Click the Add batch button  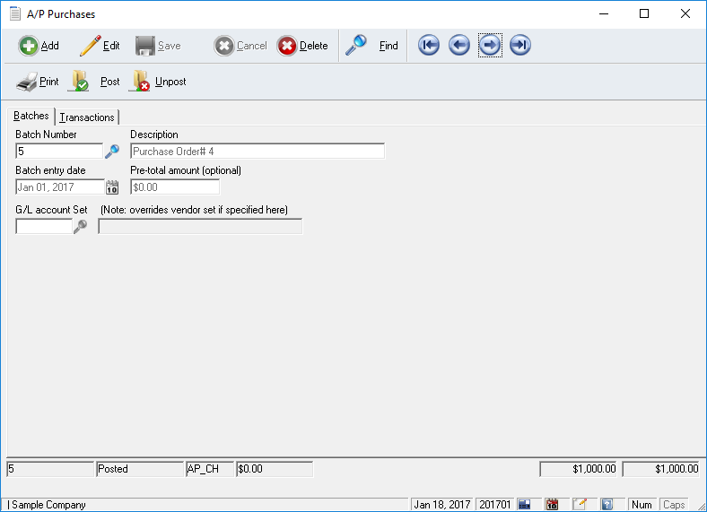(39, 46)
